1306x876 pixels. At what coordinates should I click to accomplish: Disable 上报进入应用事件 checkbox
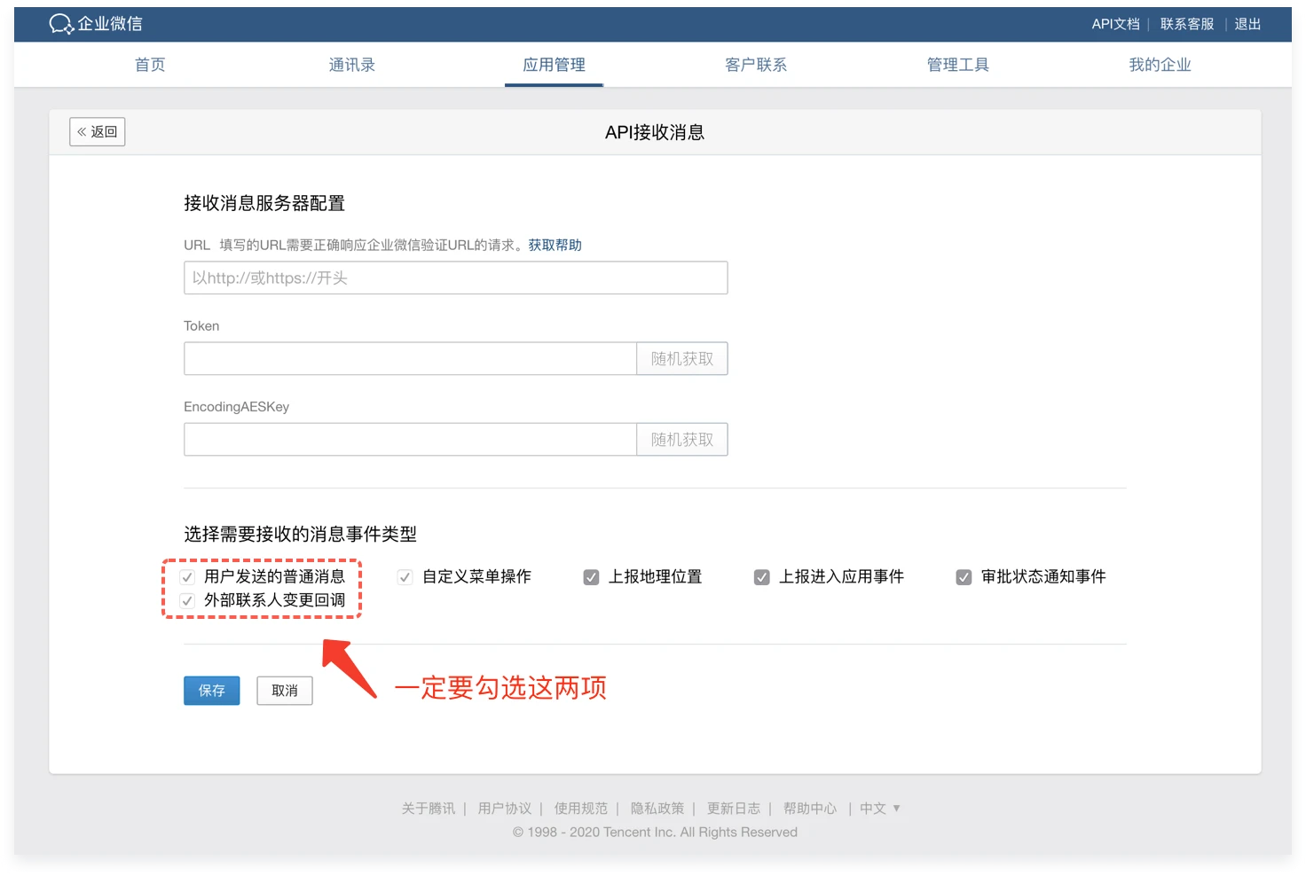[x=761, y=577]
